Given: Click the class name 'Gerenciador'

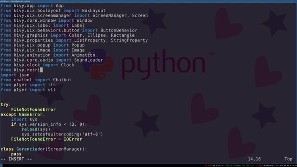Looking at the screenshot, I should [31, 149].
